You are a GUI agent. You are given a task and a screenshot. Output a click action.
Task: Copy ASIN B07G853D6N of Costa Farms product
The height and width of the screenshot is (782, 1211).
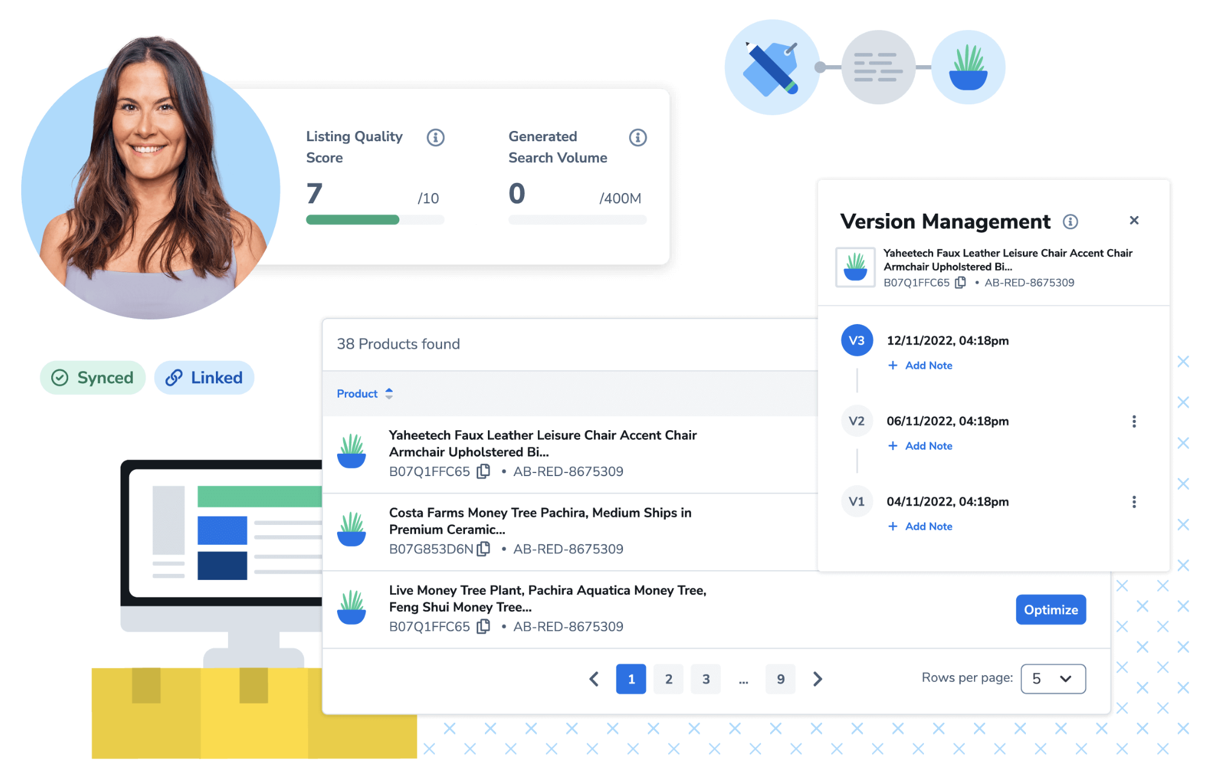click(x=483, y=549)
